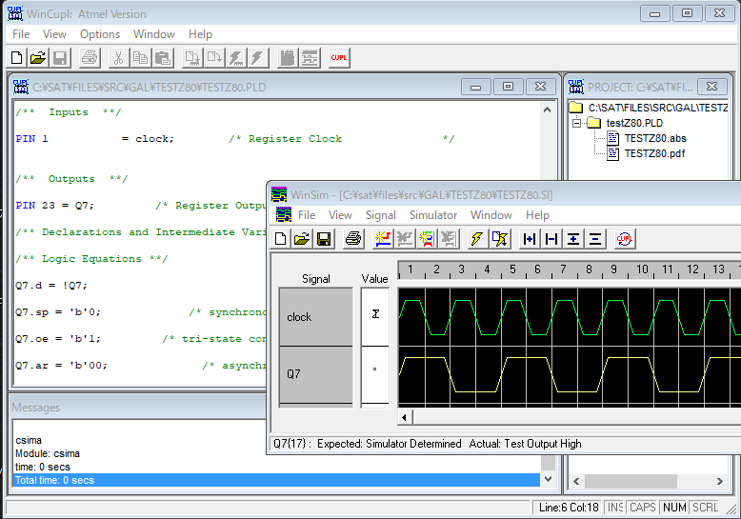This screenshot has width=741, height=519.
Task: Click the vertical zoom in icon in WinSim
Action: point(573,239)
